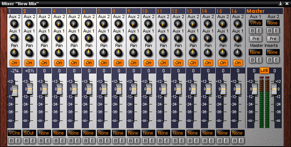291x147 pixels.
Task: Click Master right volume fader handle
Action: [274, 89]
